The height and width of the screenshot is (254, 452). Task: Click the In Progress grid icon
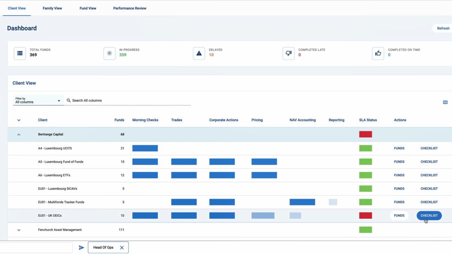coord(109,53)
